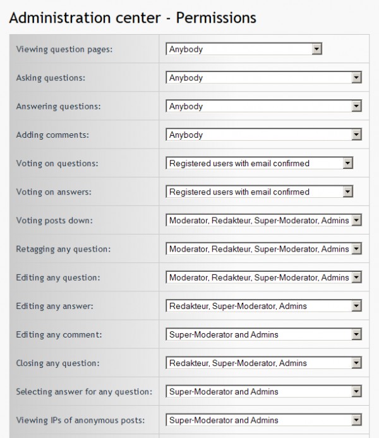379x438 pixels.
Task: Expand Viewing IPs of anonymous posts dropdown
Action: click(263, 420)
